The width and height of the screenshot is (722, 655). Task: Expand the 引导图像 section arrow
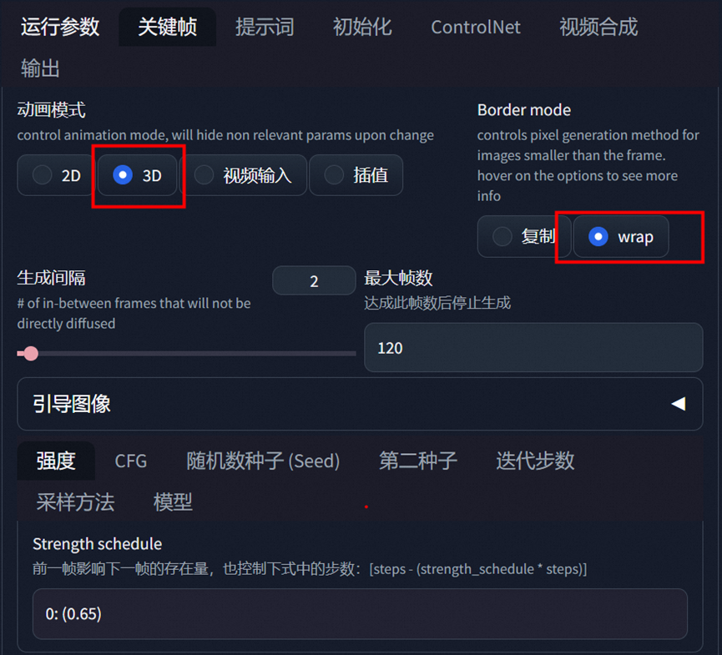click(679, 404)
